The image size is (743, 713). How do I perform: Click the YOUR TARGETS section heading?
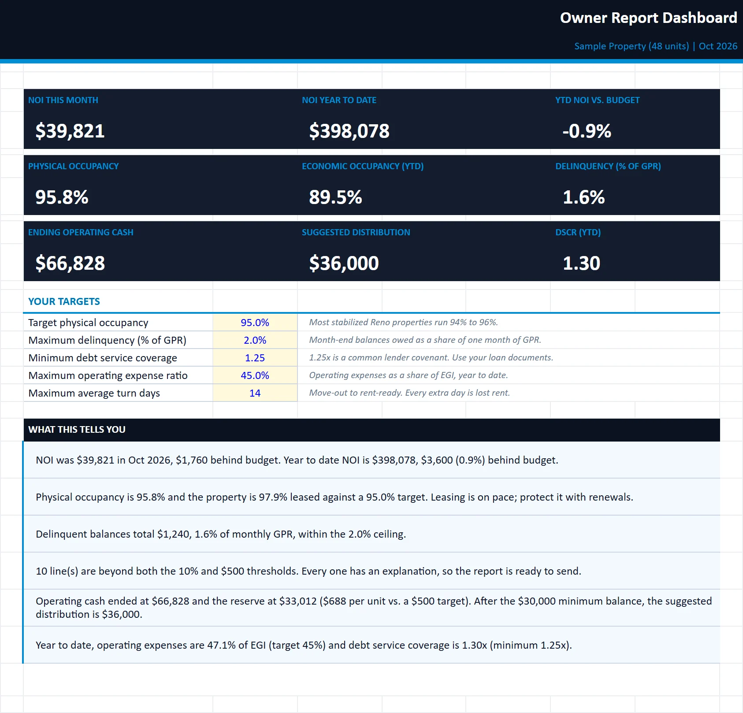point(64,301)
